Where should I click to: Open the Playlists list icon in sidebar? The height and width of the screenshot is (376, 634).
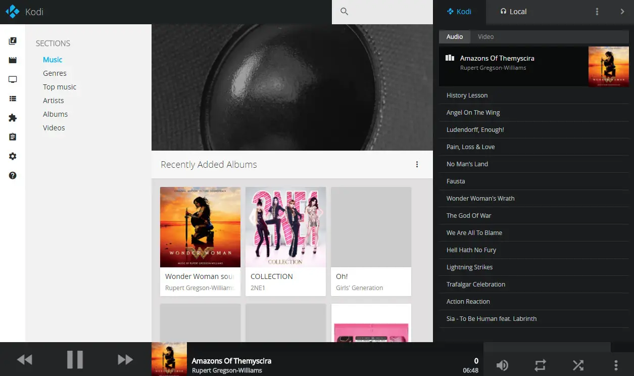pyautogui.click(x=13, y=99)
